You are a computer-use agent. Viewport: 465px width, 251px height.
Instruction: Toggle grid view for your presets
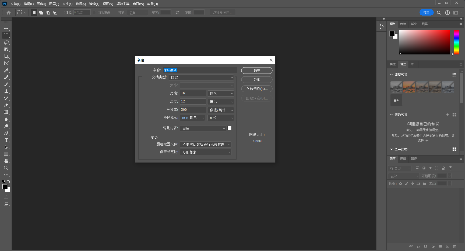click(454, 115)
